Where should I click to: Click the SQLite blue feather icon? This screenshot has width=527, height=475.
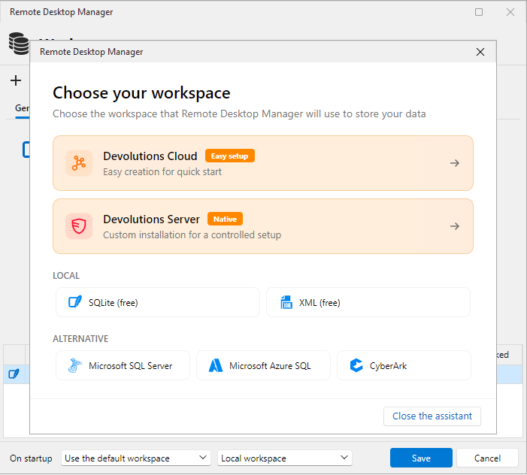point(75,302)
